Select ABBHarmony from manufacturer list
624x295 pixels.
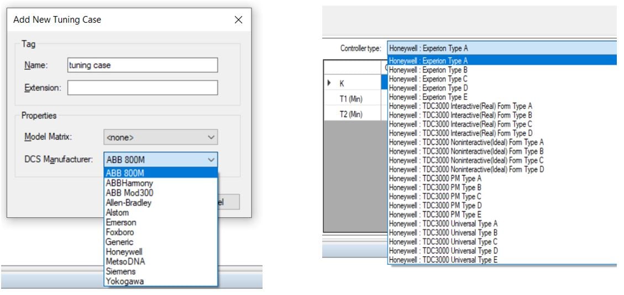click(x=129, y=183)
